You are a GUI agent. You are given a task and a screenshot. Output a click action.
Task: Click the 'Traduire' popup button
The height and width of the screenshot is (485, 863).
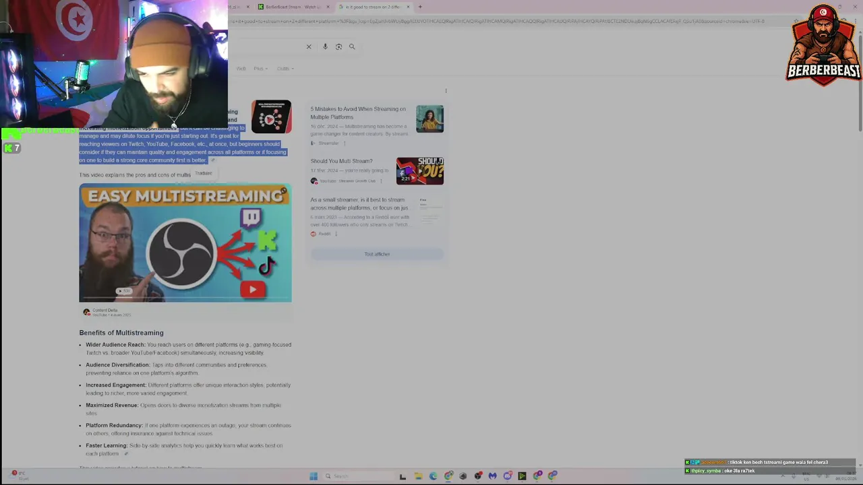[x=204, y=173]
